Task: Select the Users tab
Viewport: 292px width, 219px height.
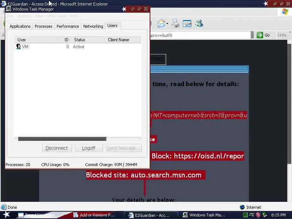Action: 112,26
